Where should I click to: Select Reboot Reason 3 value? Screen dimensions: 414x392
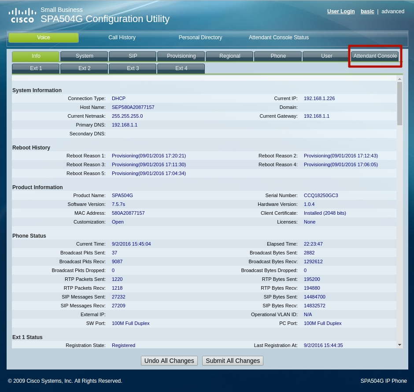pos(149,164)
